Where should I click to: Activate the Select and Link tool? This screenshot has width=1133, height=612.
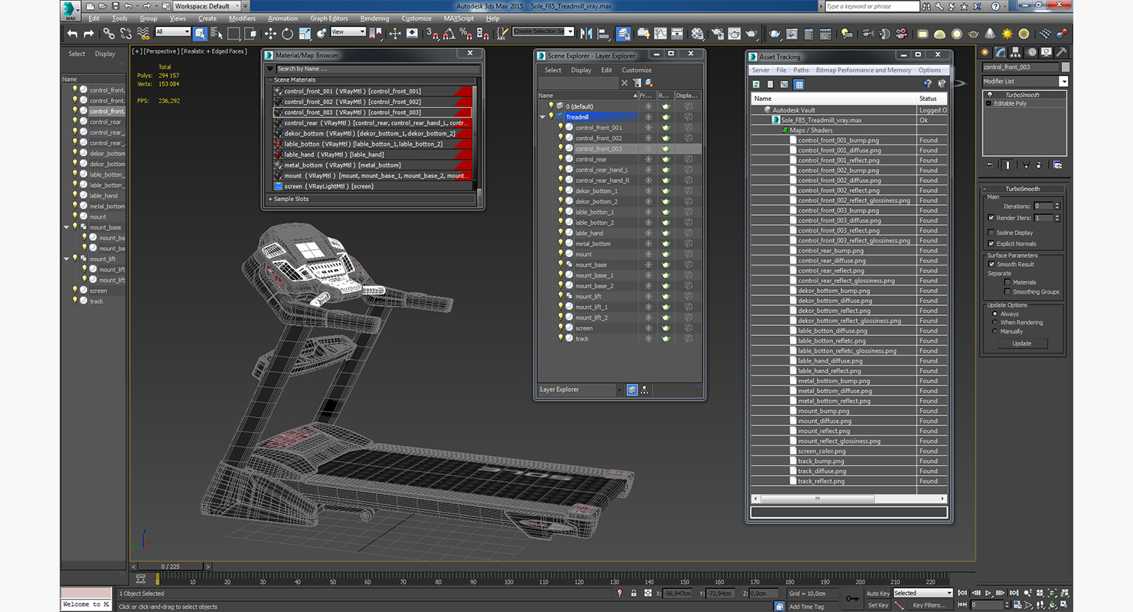coord(109,34)
